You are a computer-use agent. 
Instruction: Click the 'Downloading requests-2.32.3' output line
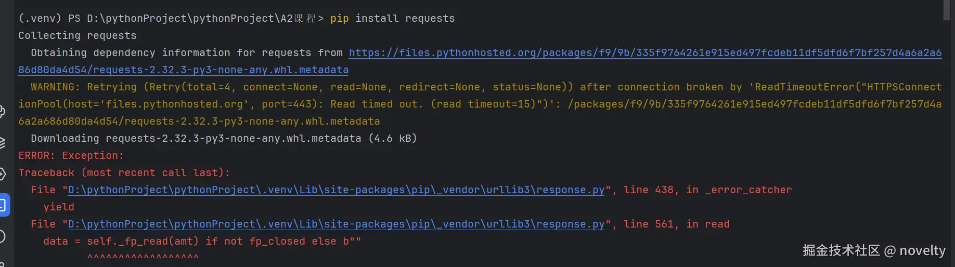coord(224,139)
